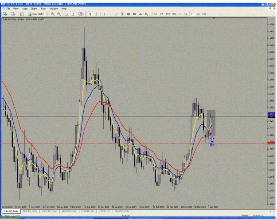Image resolution: width=277 pixels, height=219 pixels.
Task: Zoom out on the chart
Action: [59, 14]
